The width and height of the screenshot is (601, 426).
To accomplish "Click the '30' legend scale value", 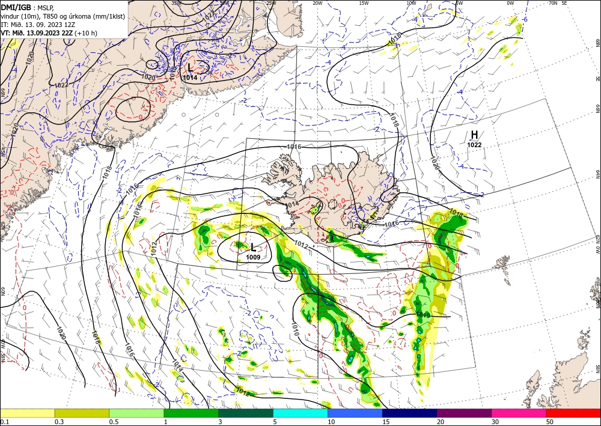I will [496, 422].
